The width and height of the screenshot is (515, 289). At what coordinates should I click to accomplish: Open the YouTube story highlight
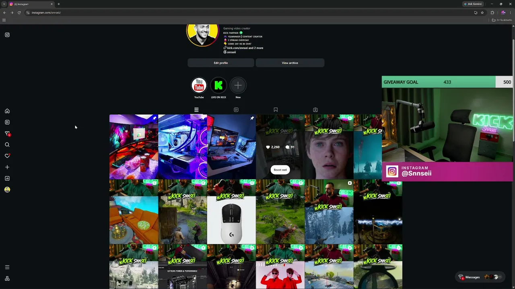tap(199, 85)
